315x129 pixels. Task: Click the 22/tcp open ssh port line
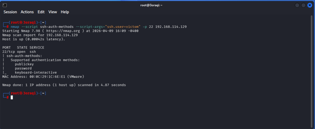tap(19, 52)
